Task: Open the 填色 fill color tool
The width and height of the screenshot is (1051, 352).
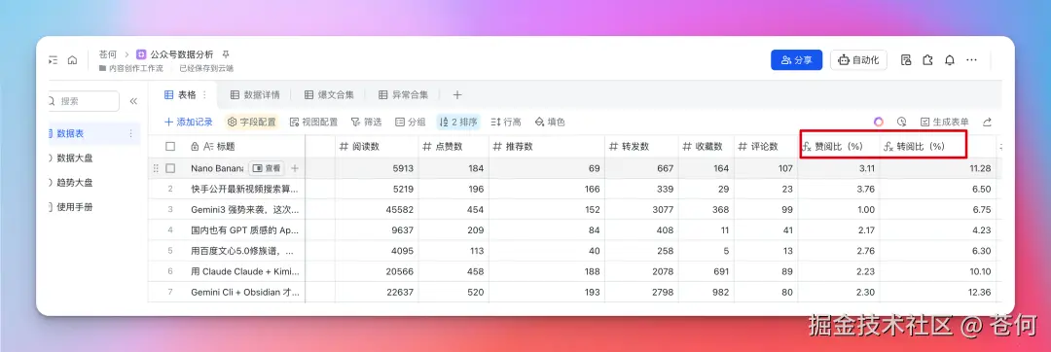Action: (x=550, y=122)
